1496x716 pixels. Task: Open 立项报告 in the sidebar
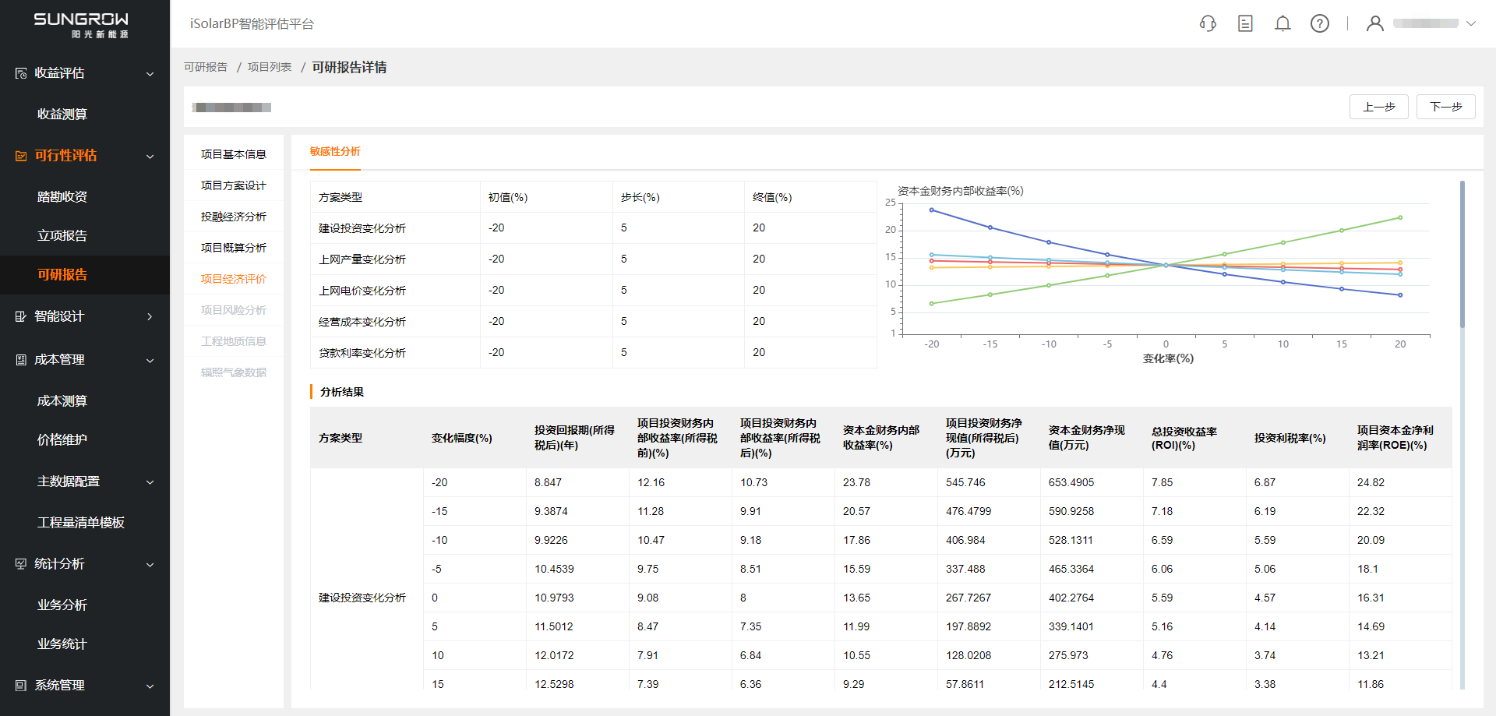pyautogui.click(x=62, y=235)
